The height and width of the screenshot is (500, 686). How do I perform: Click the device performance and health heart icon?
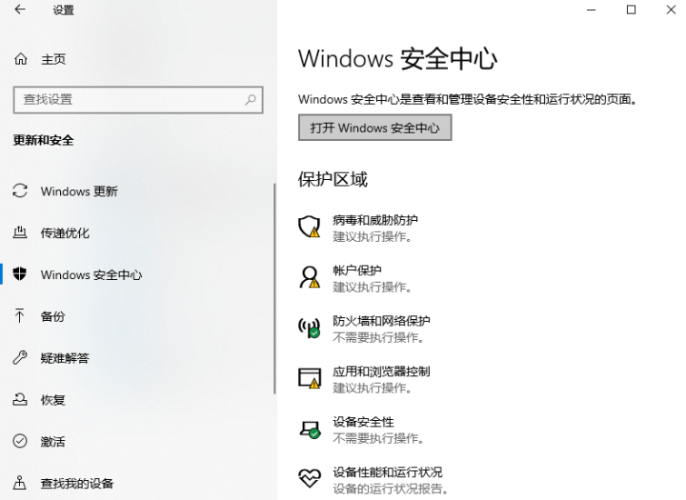(309, 478)
